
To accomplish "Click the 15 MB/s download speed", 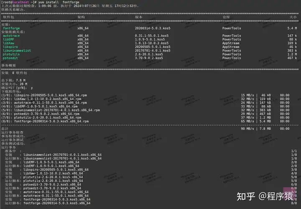I will 247,95.
